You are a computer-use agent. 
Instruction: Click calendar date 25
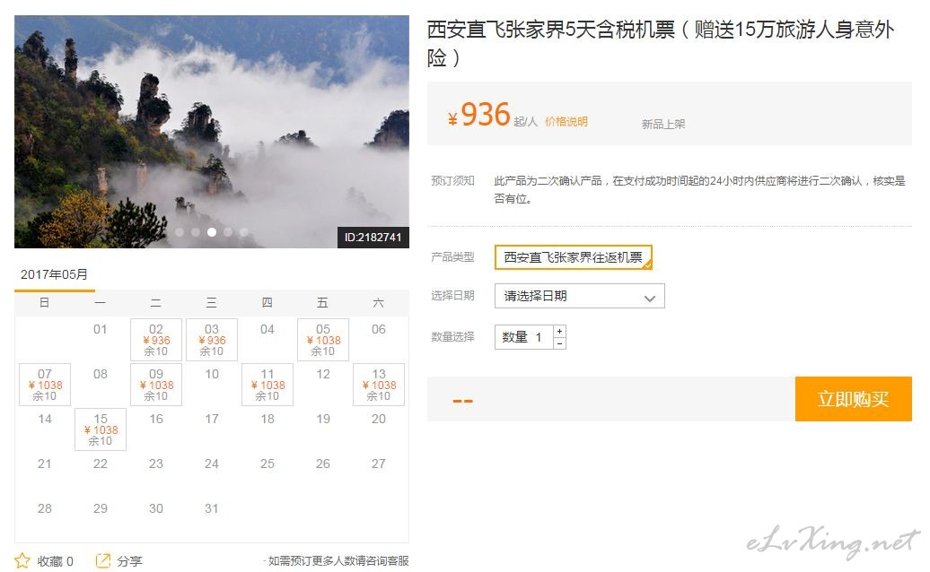(268, 464)
